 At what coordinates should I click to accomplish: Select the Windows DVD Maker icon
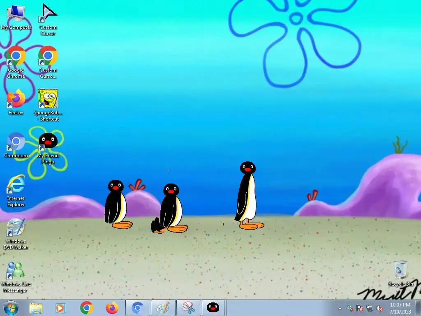point(16,234)
